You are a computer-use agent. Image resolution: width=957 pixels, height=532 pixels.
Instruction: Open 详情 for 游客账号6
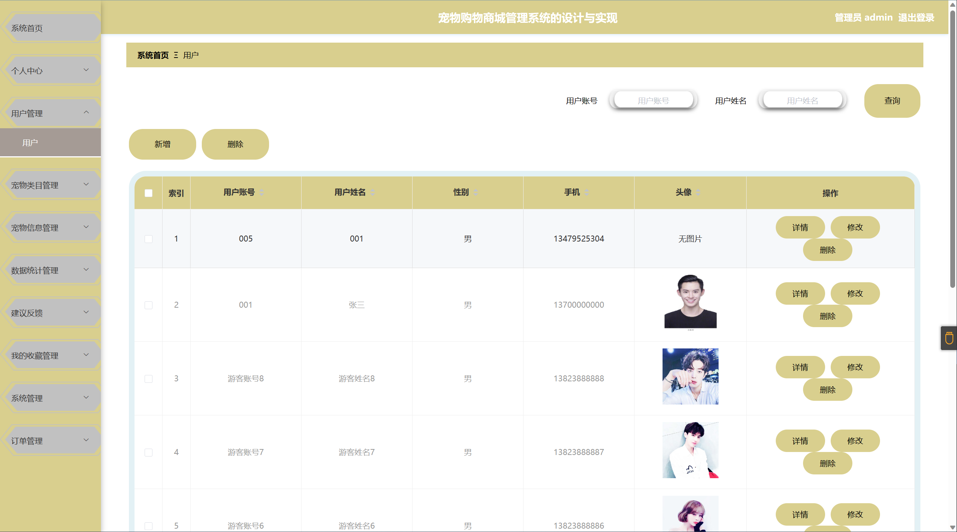[x=800, y=514]
